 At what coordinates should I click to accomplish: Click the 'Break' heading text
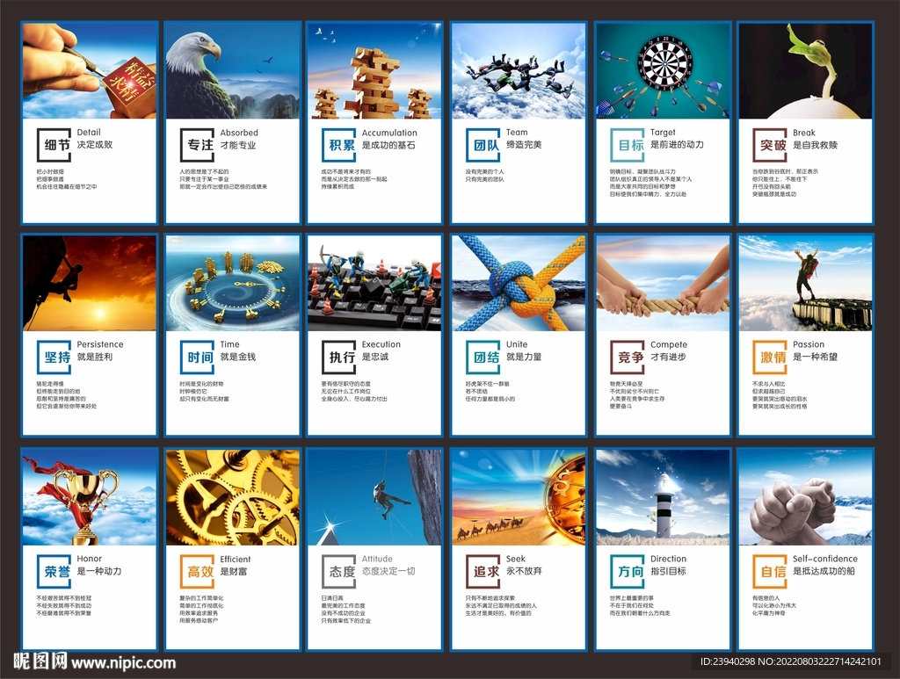[x=803, y=133]
